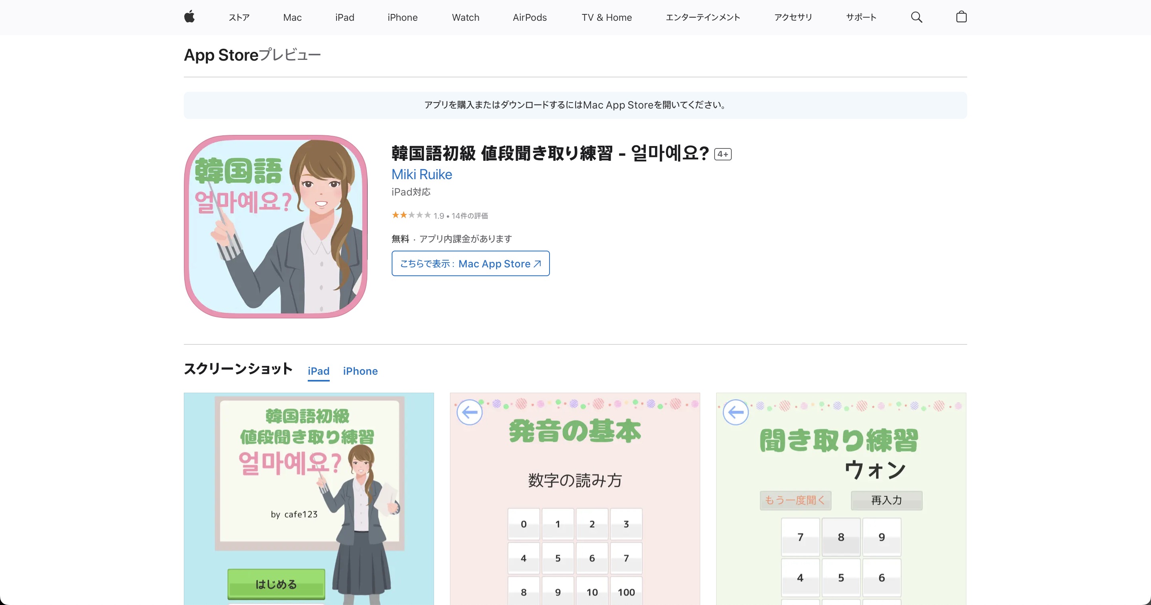Click the もう一度聞く button in third screenshot
This screenshot has height=605, width=1151.
(795, 500)
